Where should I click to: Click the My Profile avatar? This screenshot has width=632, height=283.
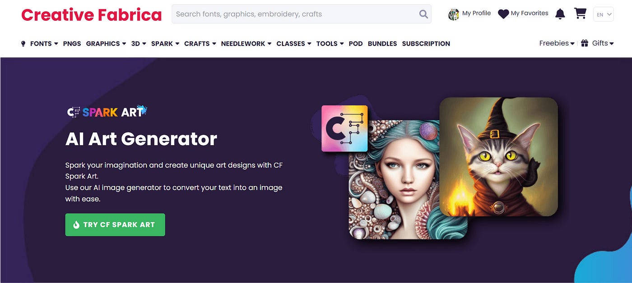pyautogui.click(x=453, y=14)
